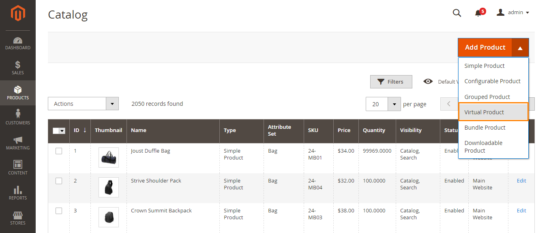
Task: Open the per page count dropdown
Action: 394,104
